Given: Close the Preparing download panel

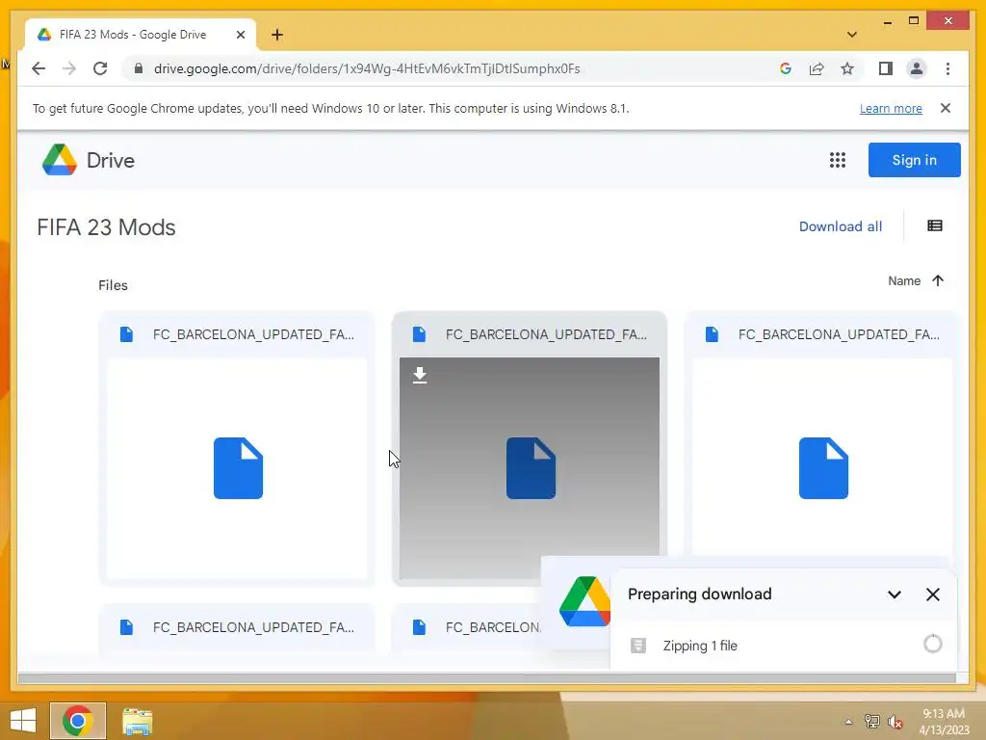Looking at the screenshot, I should (x=932, y=595).
